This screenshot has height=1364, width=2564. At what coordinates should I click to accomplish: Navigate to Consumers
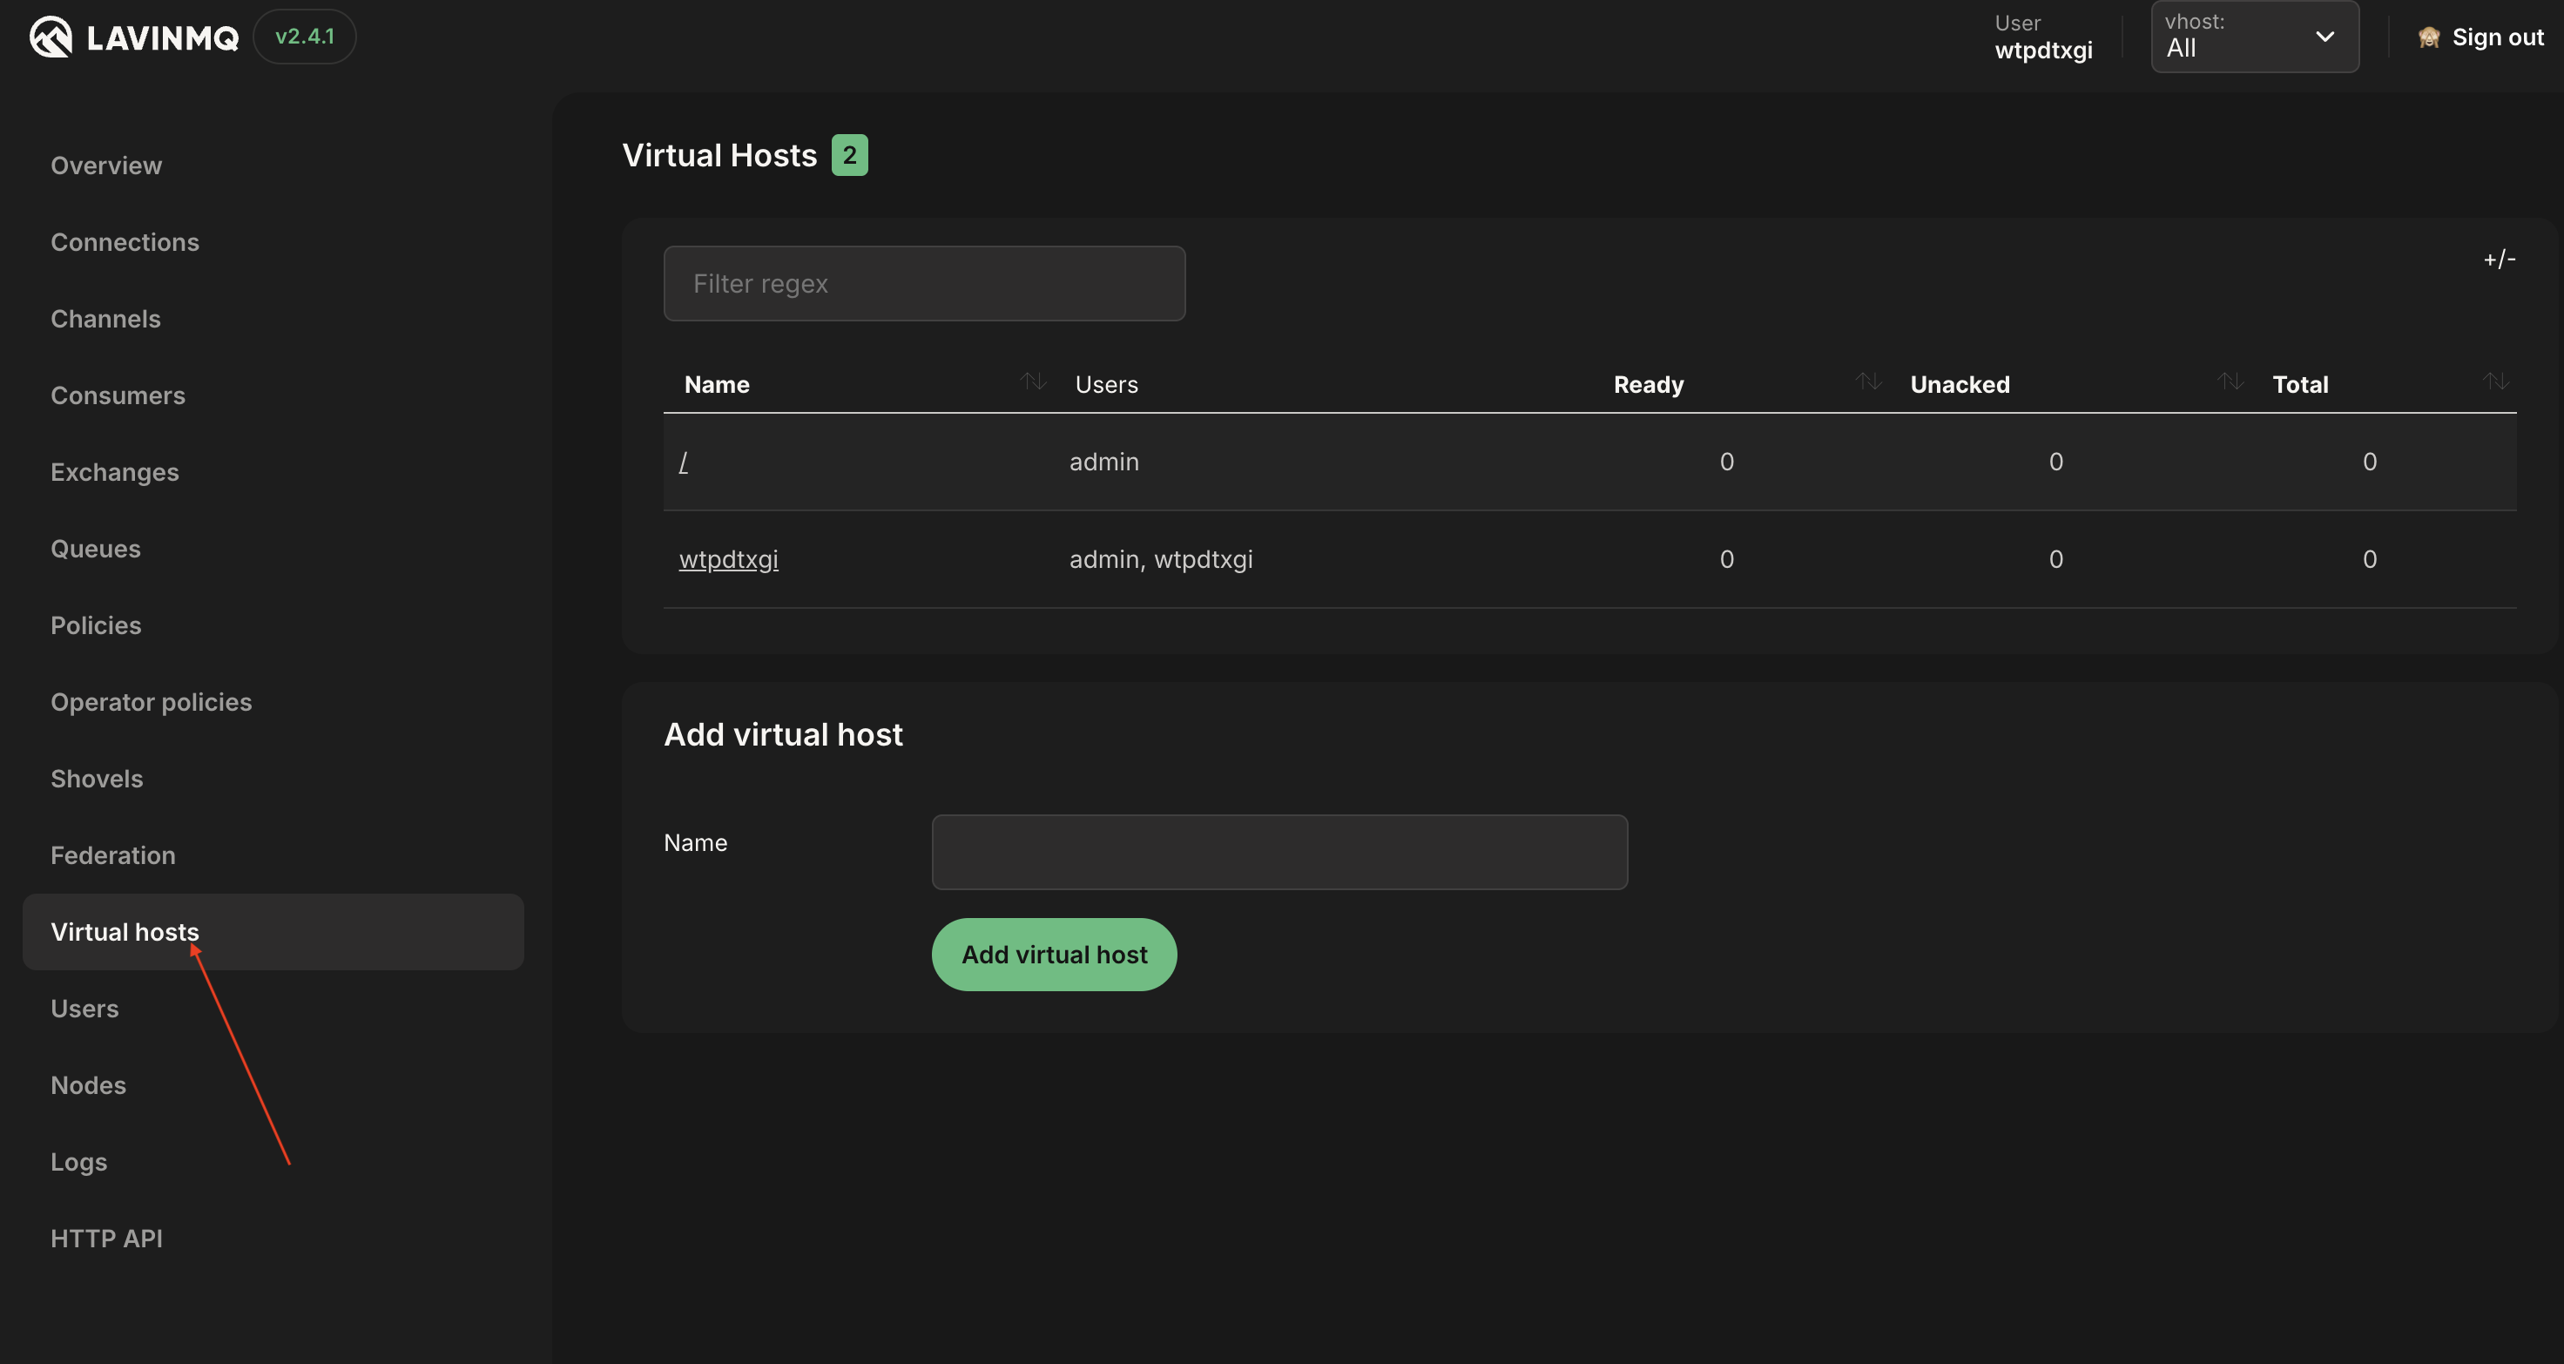pos(118,395)
